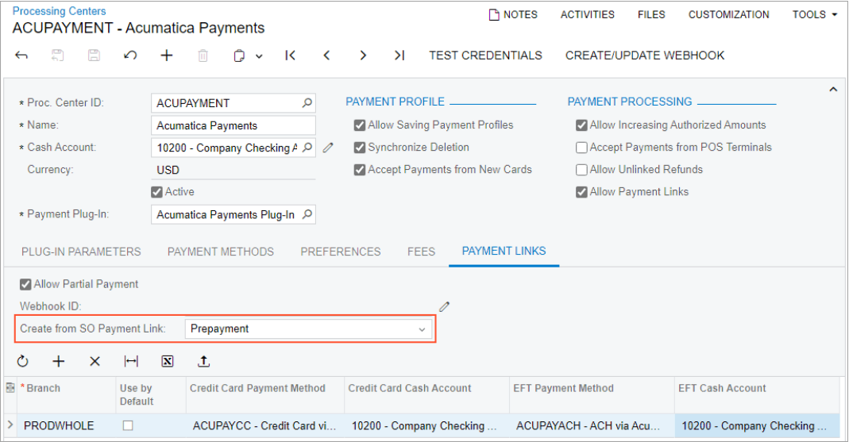
Task: Toggle Allow Payment Links checkbox
Action: 581,192
